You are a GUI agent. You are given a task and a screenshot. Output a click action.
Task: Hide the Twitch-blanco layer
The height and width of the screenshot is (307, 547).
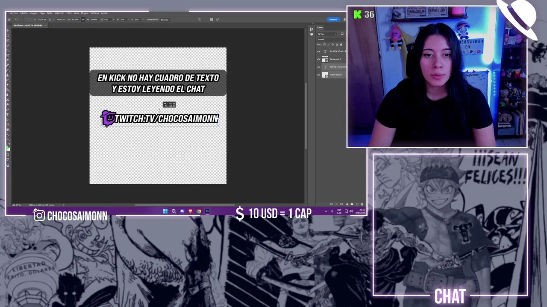[x=318, y=75]
